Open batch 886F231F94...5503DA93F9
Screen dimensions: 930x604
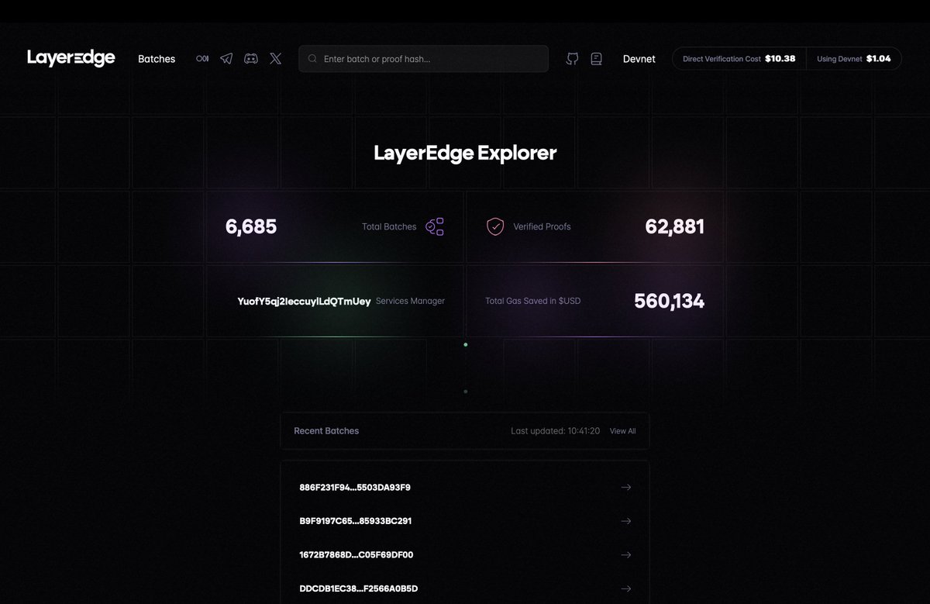pos(355,488)
